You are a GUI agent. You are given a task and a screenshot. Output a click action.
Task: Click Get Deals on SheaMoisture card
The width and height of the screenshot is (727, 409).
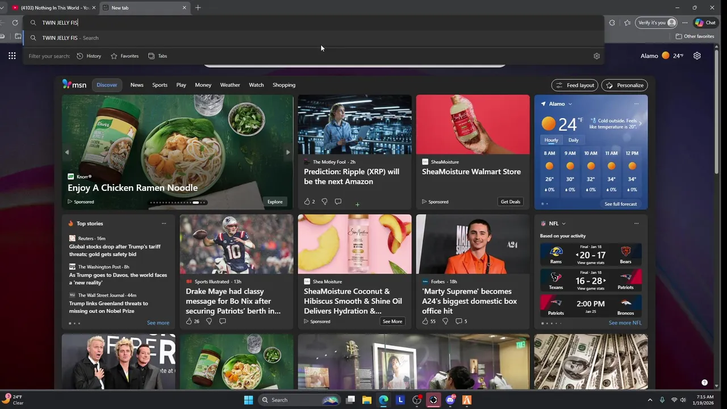tap(510, 202)
